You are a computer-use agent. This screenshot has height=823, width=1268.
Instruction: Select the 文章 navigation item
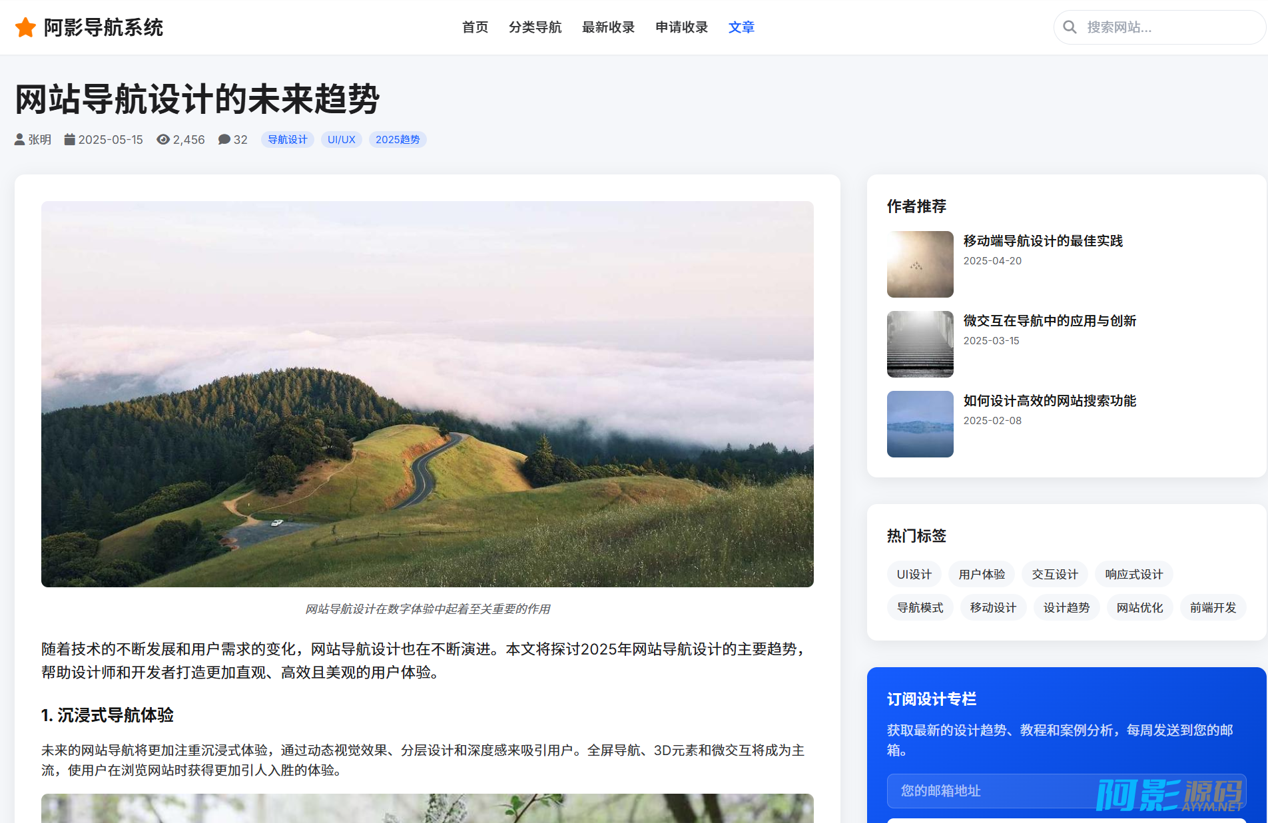742,27
